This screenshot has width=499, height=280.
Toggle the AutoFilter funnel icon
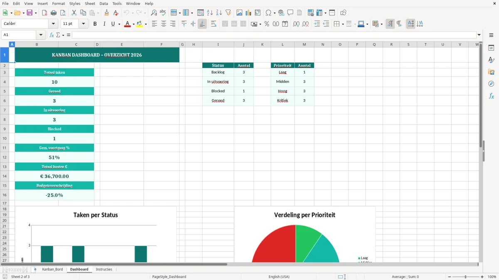coord(228,13)
